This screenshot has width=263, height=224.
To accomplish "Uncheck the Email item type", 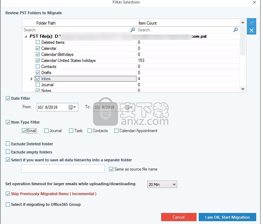I will (x=24, y=131).
